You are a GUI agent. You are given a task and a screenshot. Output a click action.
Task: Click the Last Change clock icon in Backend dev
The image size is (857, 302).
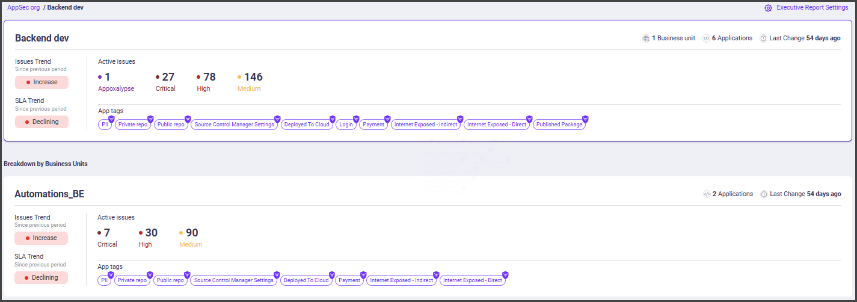click(764, 39)
